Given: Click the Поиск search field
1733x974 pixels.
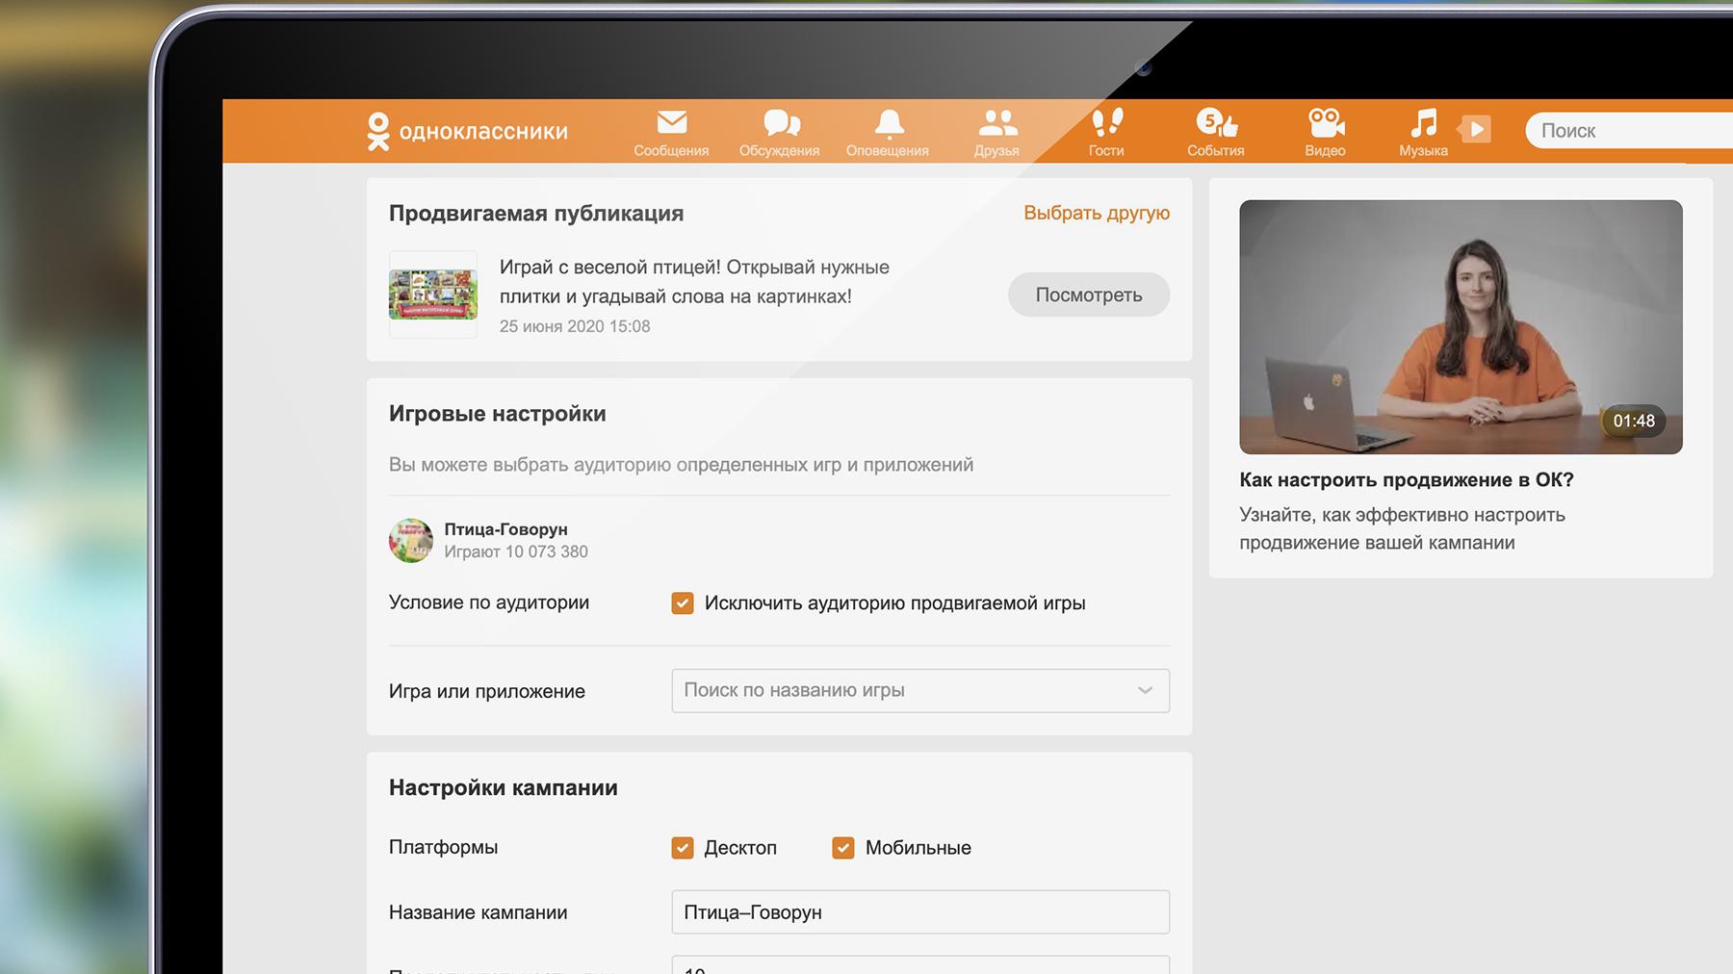Looking at the screenshot, I should point(1629,130).
